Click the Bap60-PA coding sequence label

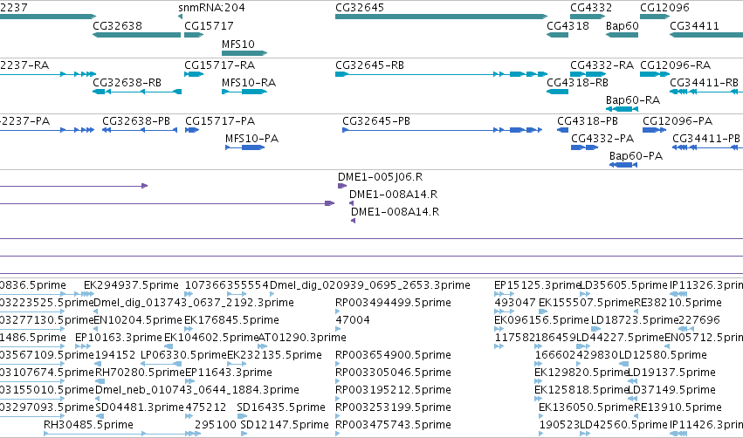tap(636, 156)
